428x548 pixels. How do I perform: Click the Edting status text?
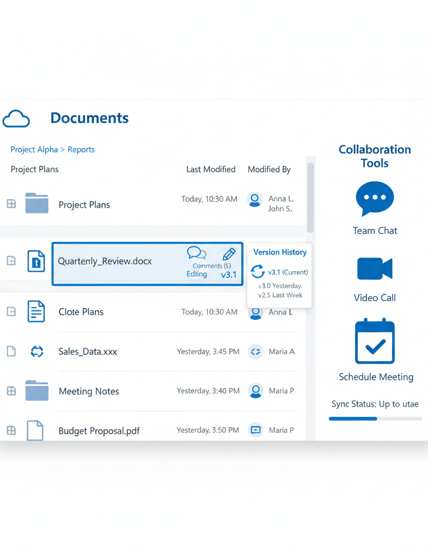click(x=197, y=273)
